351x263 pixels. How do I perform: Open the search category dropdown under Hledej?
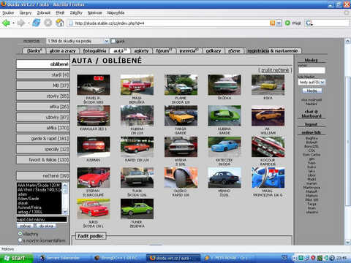click(312, 83)
